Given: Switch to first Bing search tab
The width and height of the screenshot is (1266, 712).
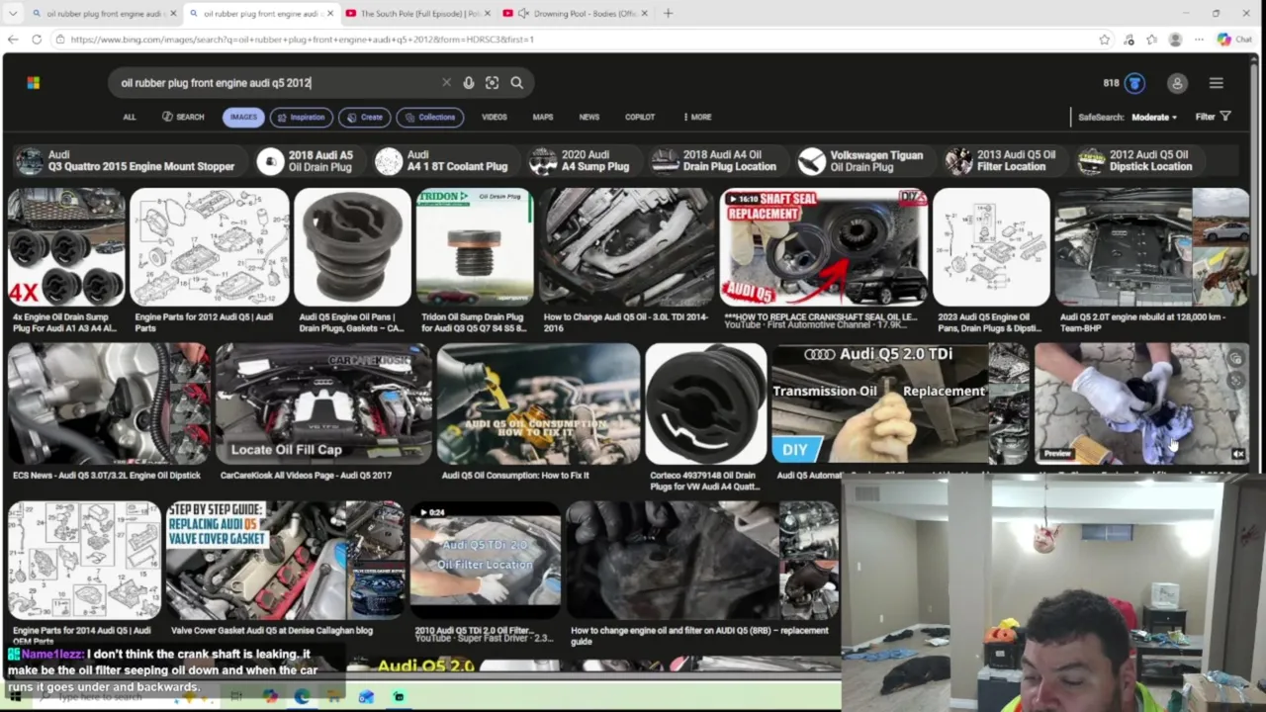Looking at the screenshot, I should [x=103, y=14].
